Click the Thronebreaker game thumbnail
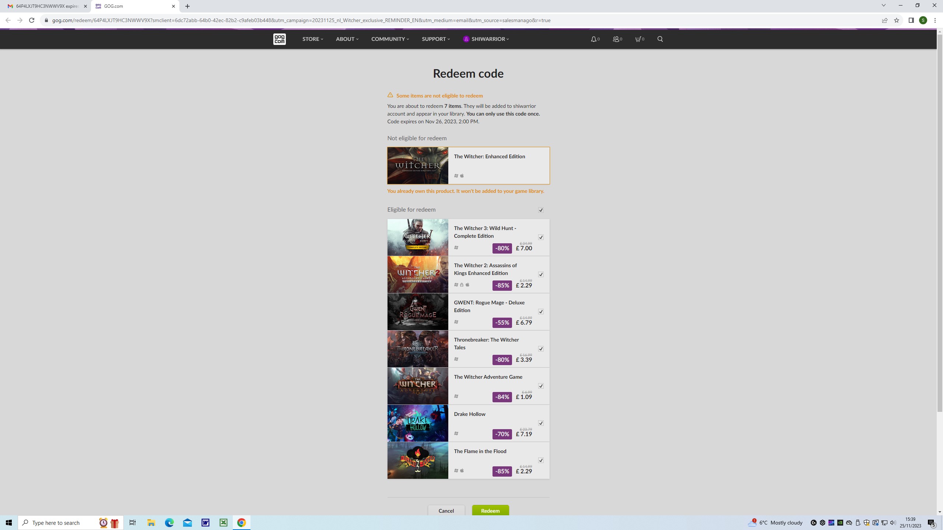This screenshot has height=530, width=943. pos(418,349)
